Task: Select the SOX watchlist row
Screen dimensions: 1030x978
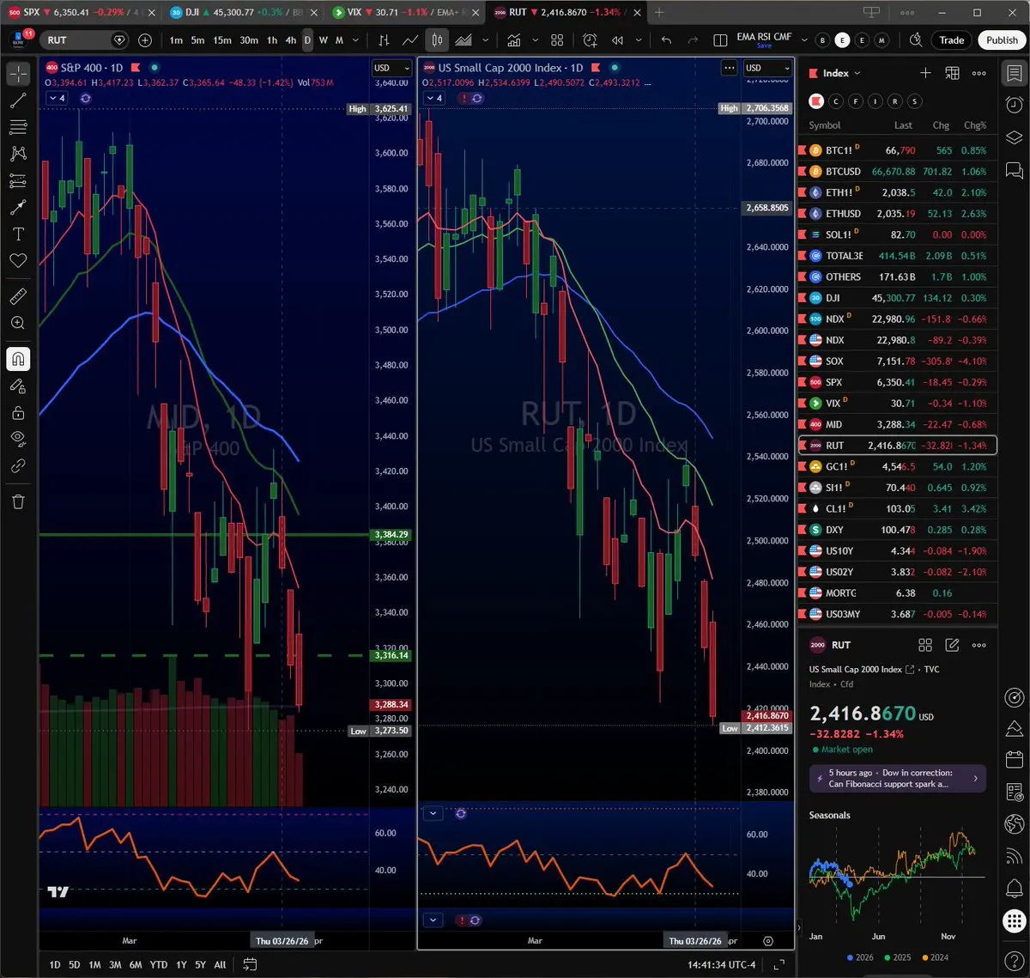Action: [898, 361]
